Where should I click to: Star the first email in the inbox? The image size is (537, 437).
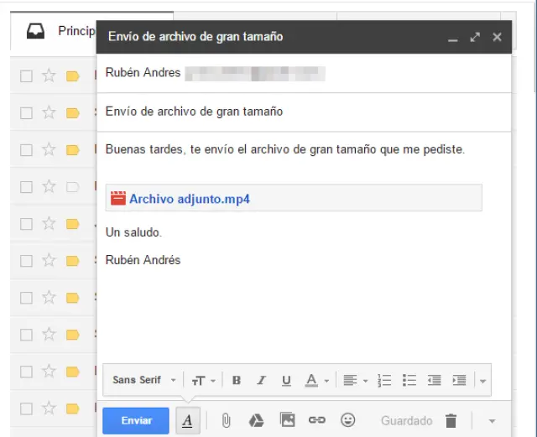coord(49,76)
